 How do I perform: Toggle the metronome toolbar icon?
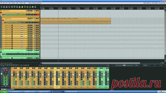(x=17, y=7)
